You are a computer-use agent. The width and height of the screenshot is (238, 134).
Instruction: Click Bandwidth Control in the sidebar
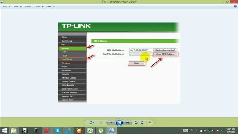pos(72,89)
